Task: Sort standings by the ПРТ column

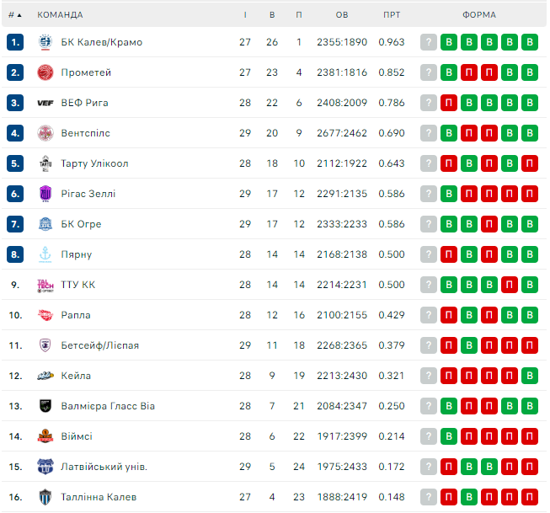Action: click(392, 14)
